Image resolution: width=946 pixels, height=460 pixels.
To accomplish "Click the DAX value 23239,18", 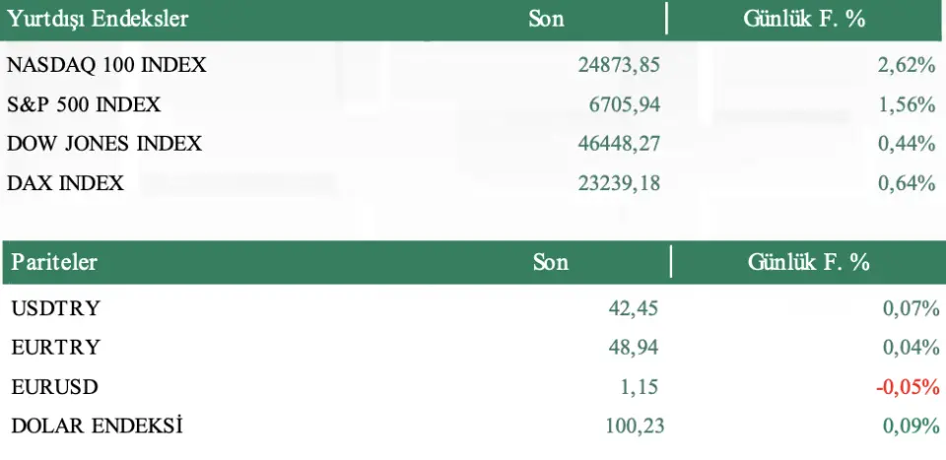I will [x=618, y=183].
